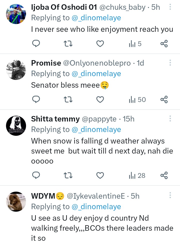Reply to Shitta temmy's snow tweet
The width and height of the screenshot is (180, 246).
37,176
